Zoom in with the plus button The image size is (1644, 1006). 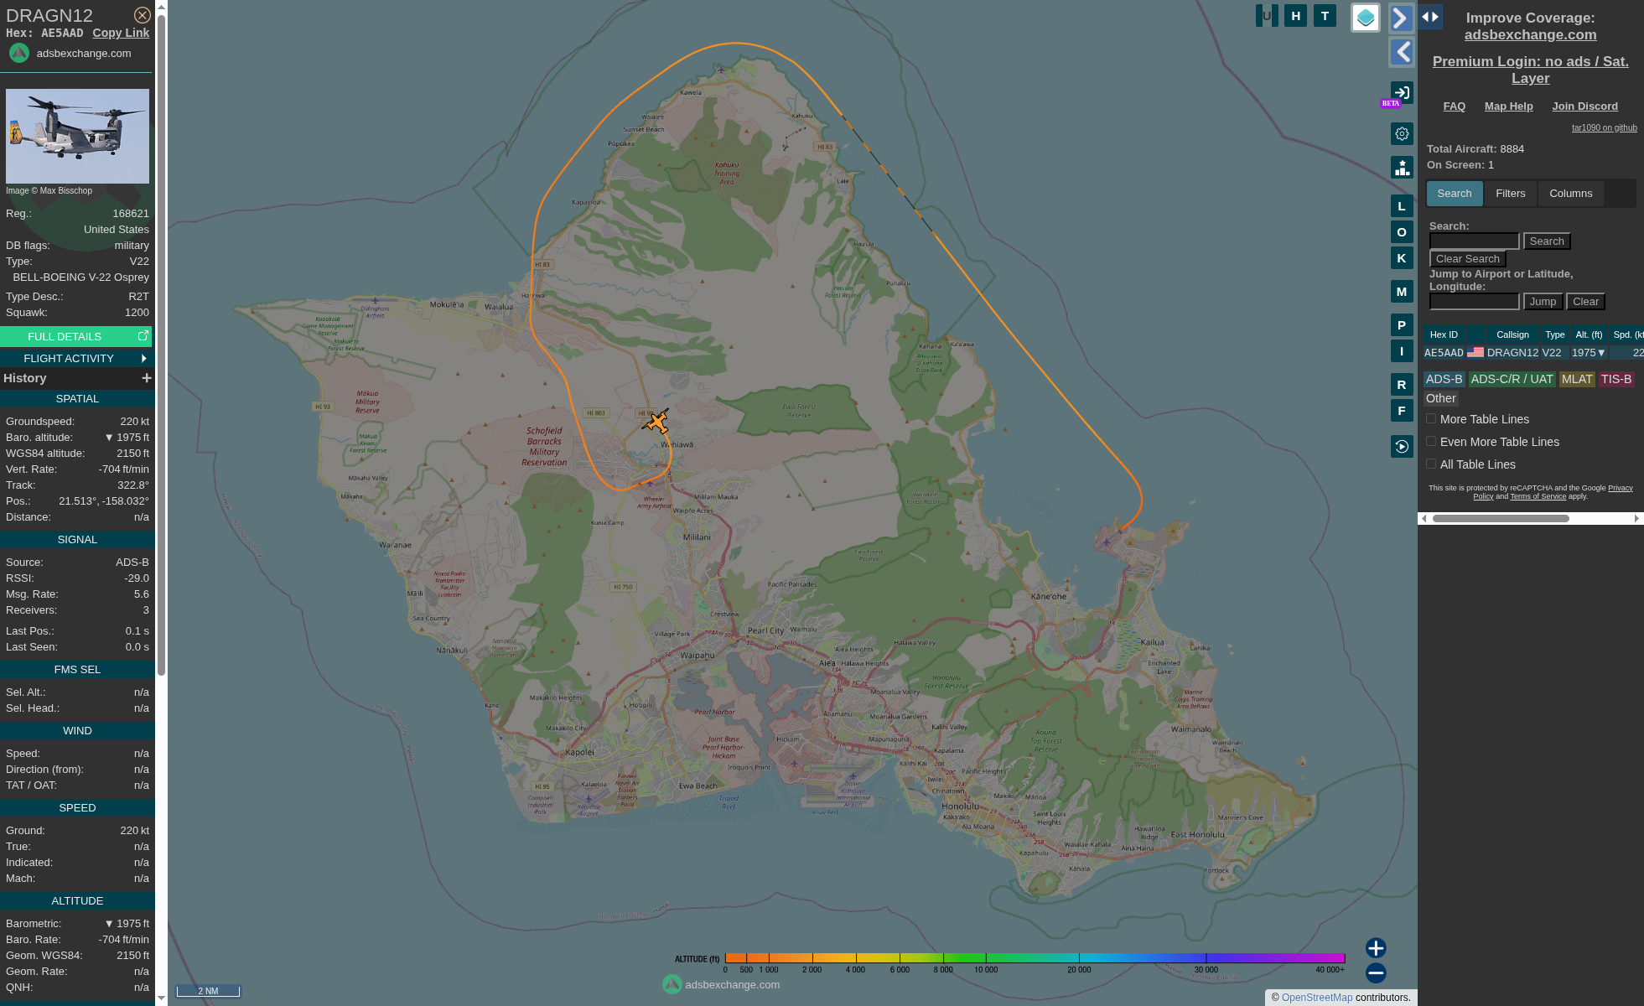(x=1376, y=948)
